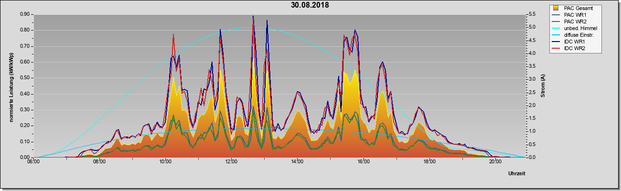Select the PAC WR1 legend entry
Screen dimensions: 621x191
tap(574, 15)
